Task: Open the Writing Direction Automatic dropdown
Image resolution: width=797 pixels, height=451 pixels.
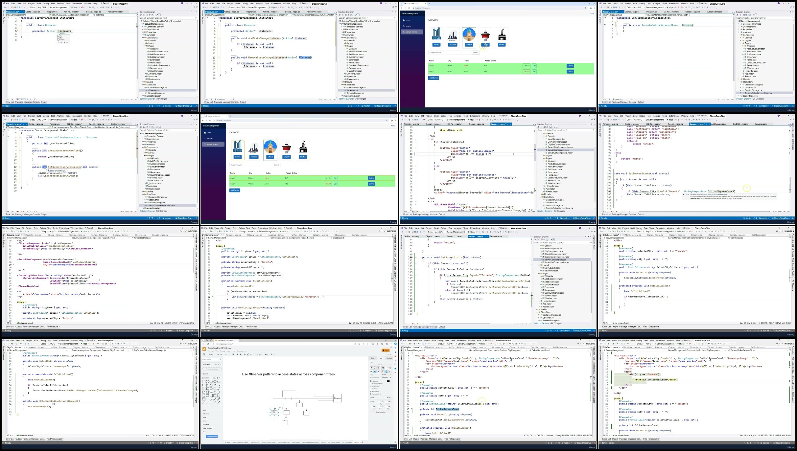Action: [387, 377]
